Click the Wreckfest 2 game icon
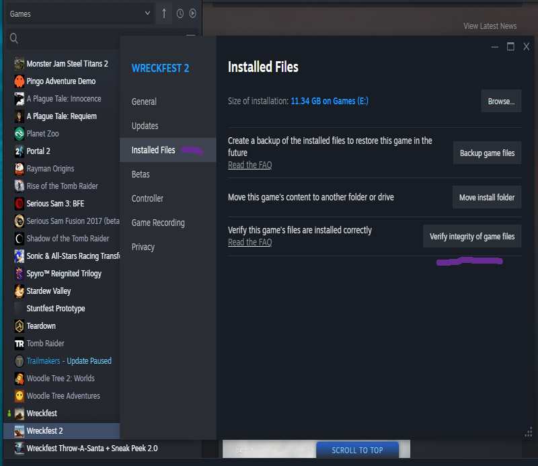The height and width of the screenshot is (466, 538). [20, 431]
